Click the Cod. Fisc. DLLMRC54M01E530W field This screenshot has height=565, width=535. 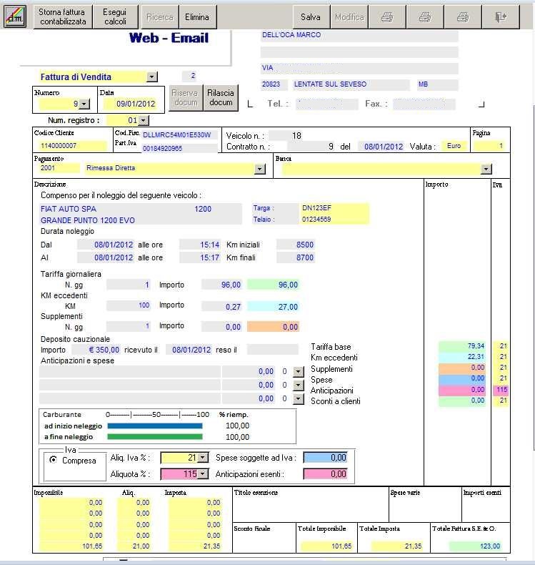[x=179, y=135]
